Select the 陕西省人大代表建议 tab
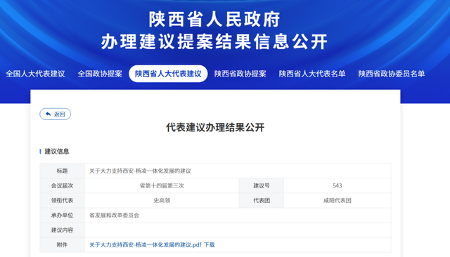The width and height of the screenshot is (450, 257). click(168, 74)
